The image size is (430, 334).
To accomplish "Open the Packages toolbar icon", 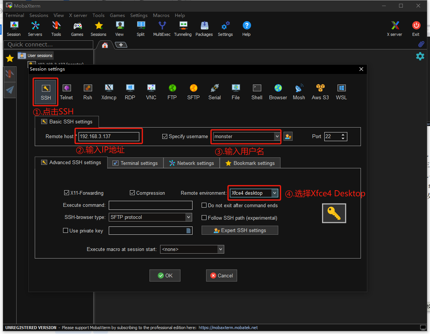I will point(204,29).
